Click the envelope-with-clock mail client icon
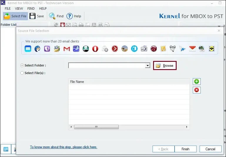This screenshot has width=226, height=157. [x=105, y=49]
